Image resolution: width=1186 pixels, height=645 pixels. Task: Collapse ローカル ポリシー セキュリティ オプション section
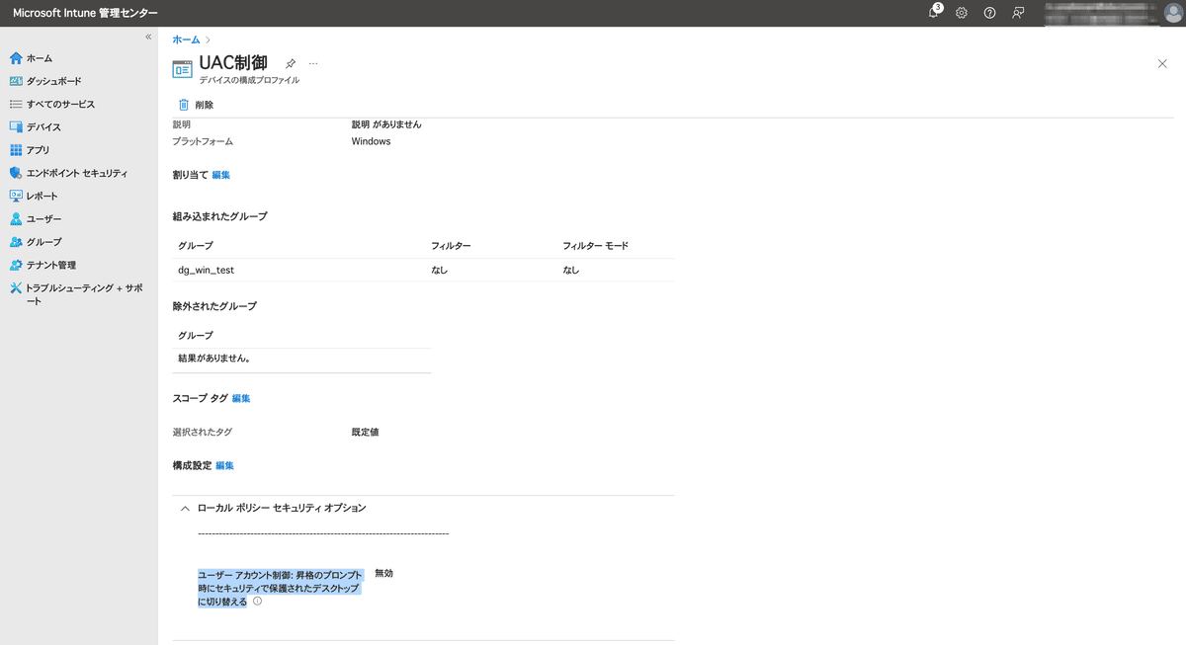point(184,508)
